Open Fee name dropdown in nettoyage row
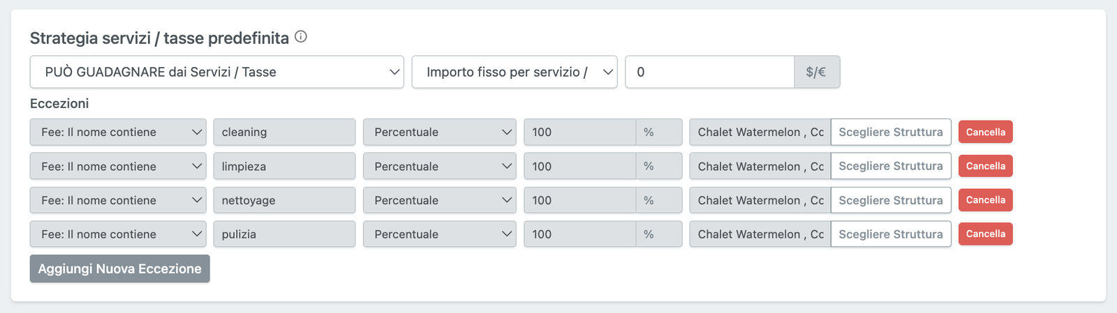 [118, 200]
